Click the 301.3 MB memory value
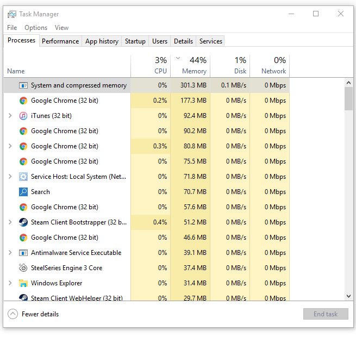The image size is (356, 337). click(x=193, y=85)
